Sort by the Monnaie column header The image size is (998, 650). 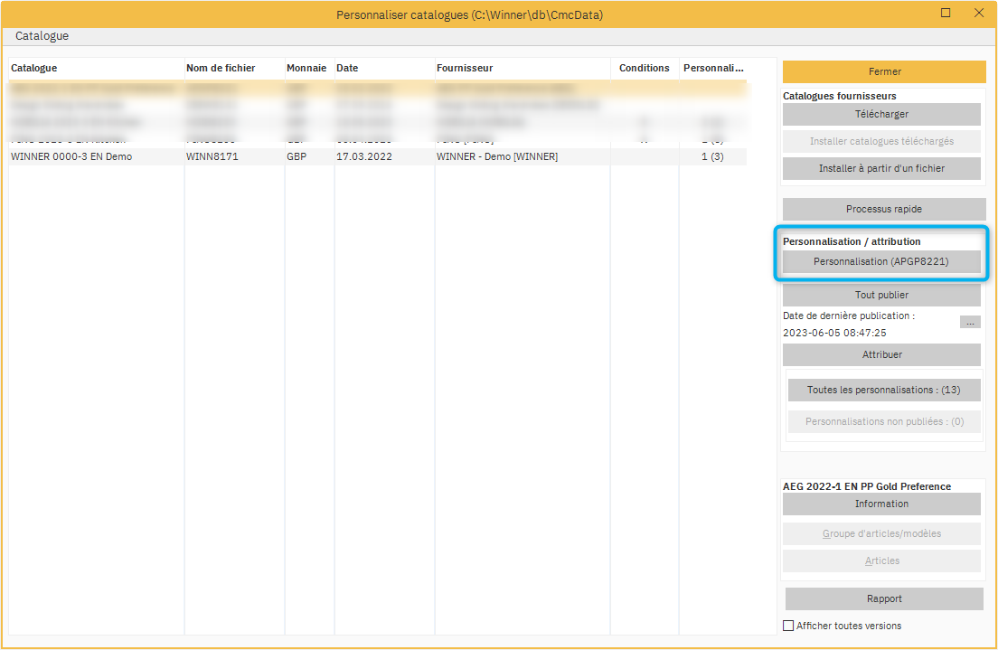point(307,67)
